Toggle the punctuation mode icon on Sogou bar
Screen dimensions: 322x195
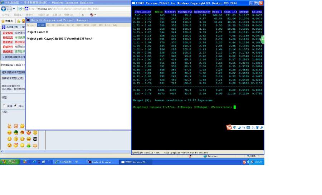point(244,127)
